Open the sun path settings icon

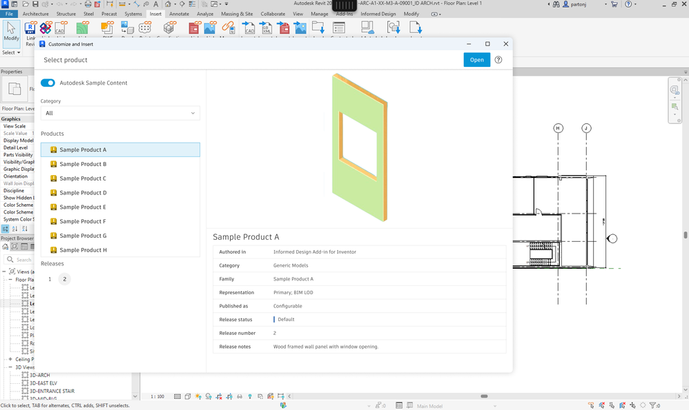pyautogui.click(x=198, y=396)
